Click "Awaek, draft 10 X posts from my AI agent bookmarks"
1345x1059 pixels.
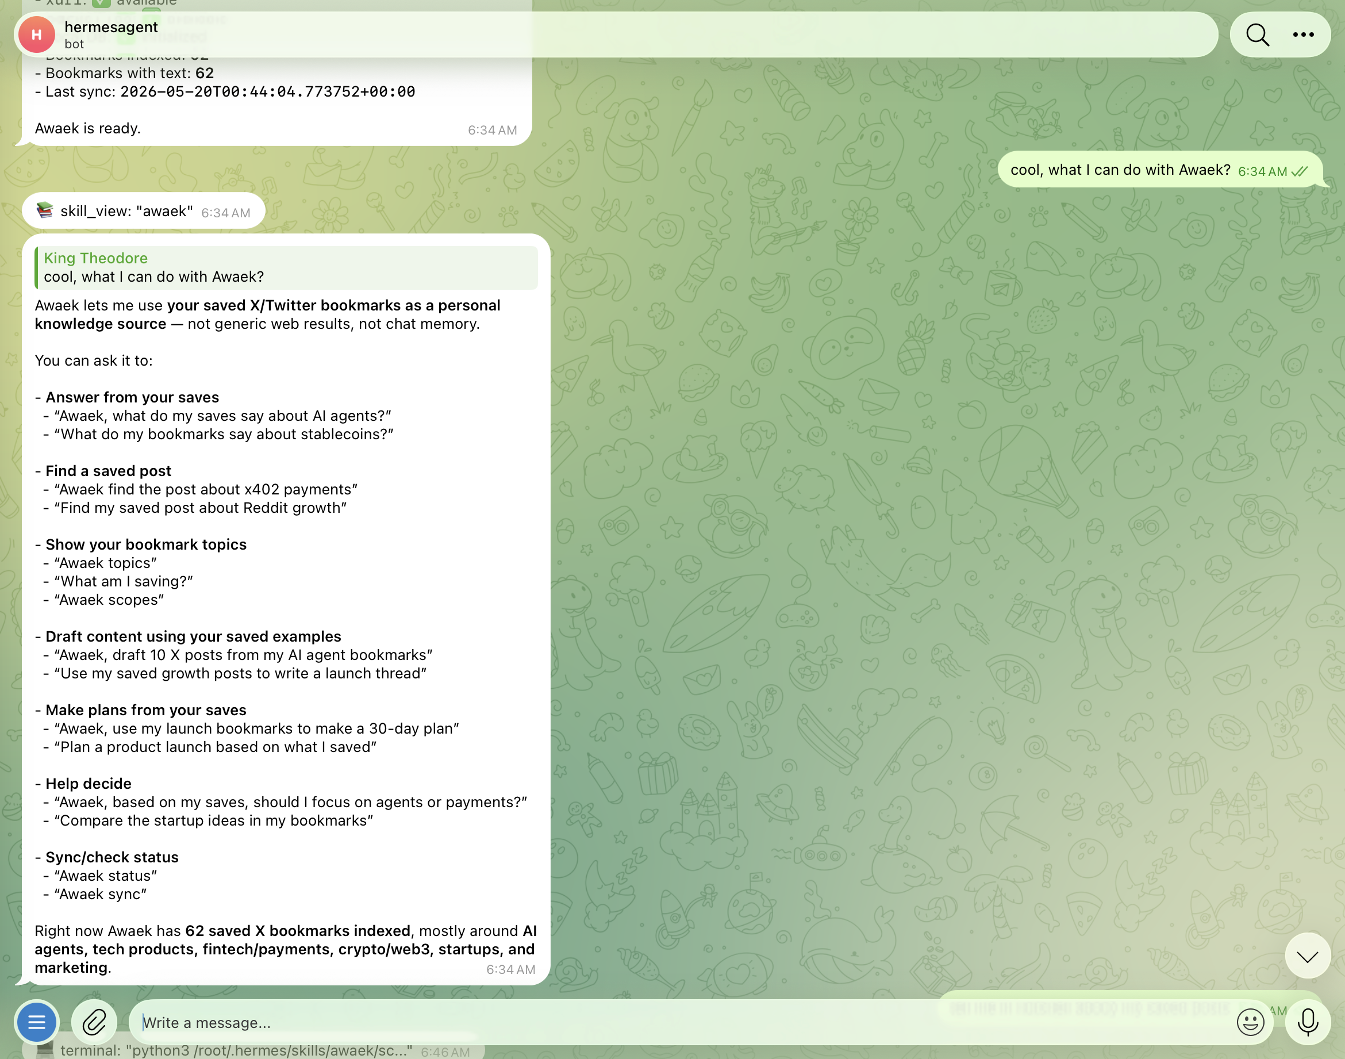[x=244, y=655]
